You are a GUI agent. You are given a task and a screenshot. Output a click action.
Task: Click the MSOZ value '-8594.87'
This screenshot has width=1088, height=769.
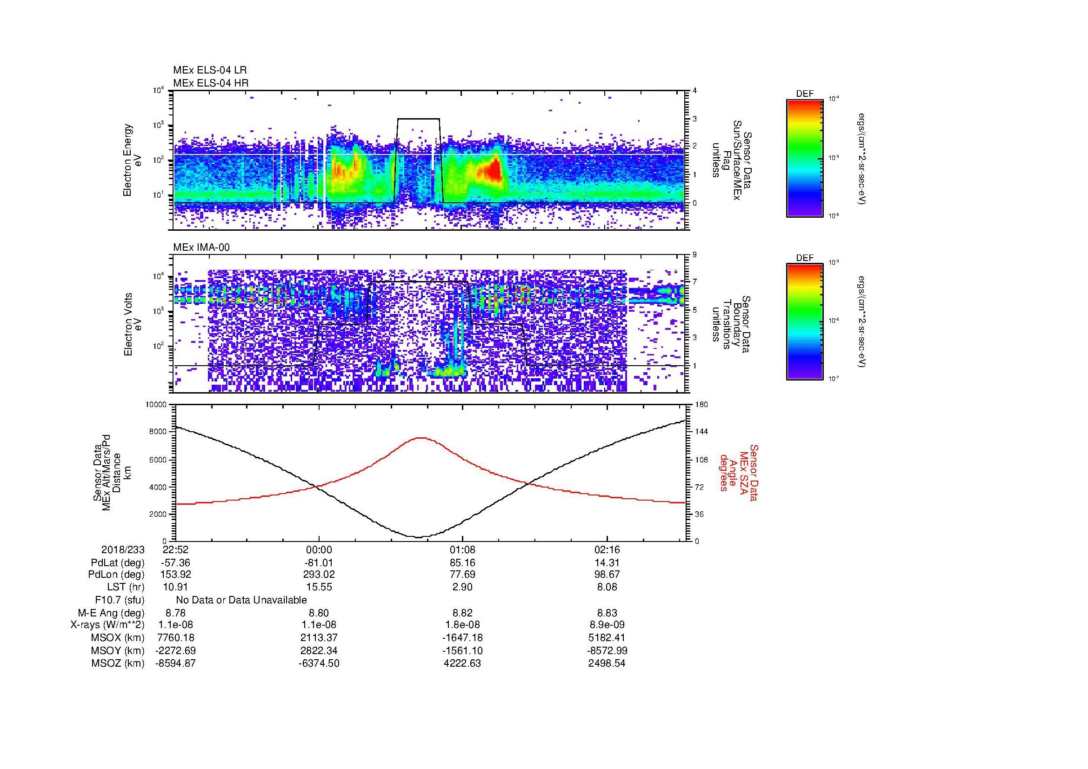[175, 663]
